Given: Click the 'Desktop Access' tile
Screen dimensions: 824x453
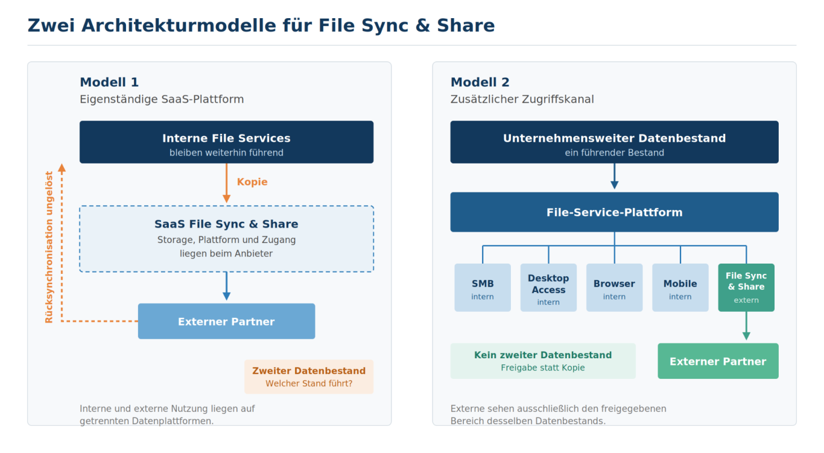Looking at the screenshot, I should (x=548, y=288).
